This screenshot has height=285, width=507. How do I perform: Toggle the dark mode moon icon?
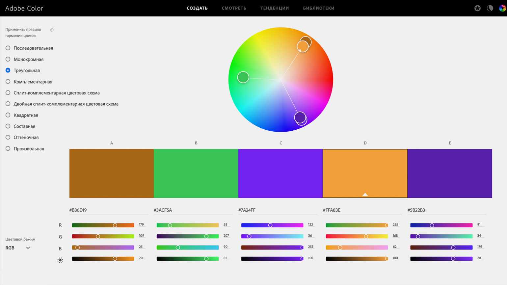click(x=490, y=8)
